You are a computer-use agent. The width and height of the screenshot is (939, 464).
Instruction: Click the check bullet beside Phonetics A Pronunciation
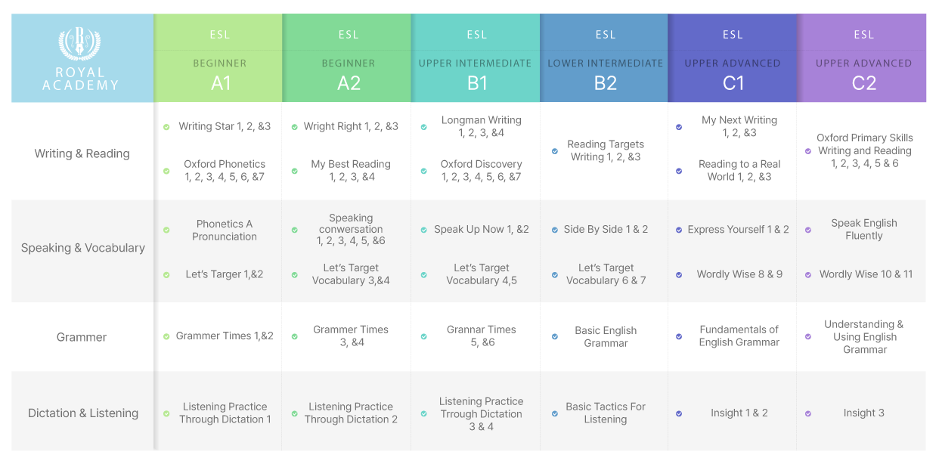166,230
